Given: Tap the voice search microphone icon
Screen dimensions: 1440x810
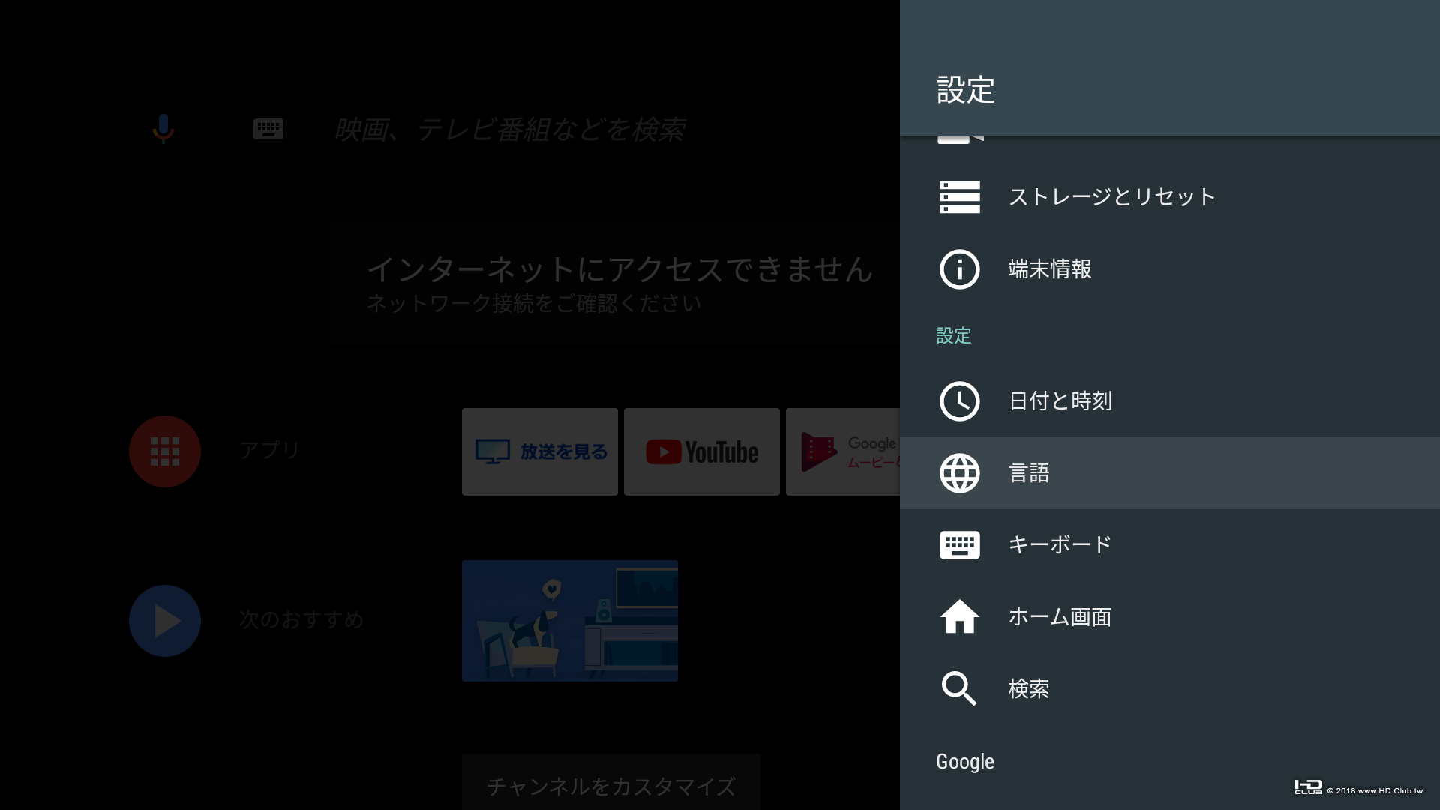Looking at the screenshot, I should 163,129.
